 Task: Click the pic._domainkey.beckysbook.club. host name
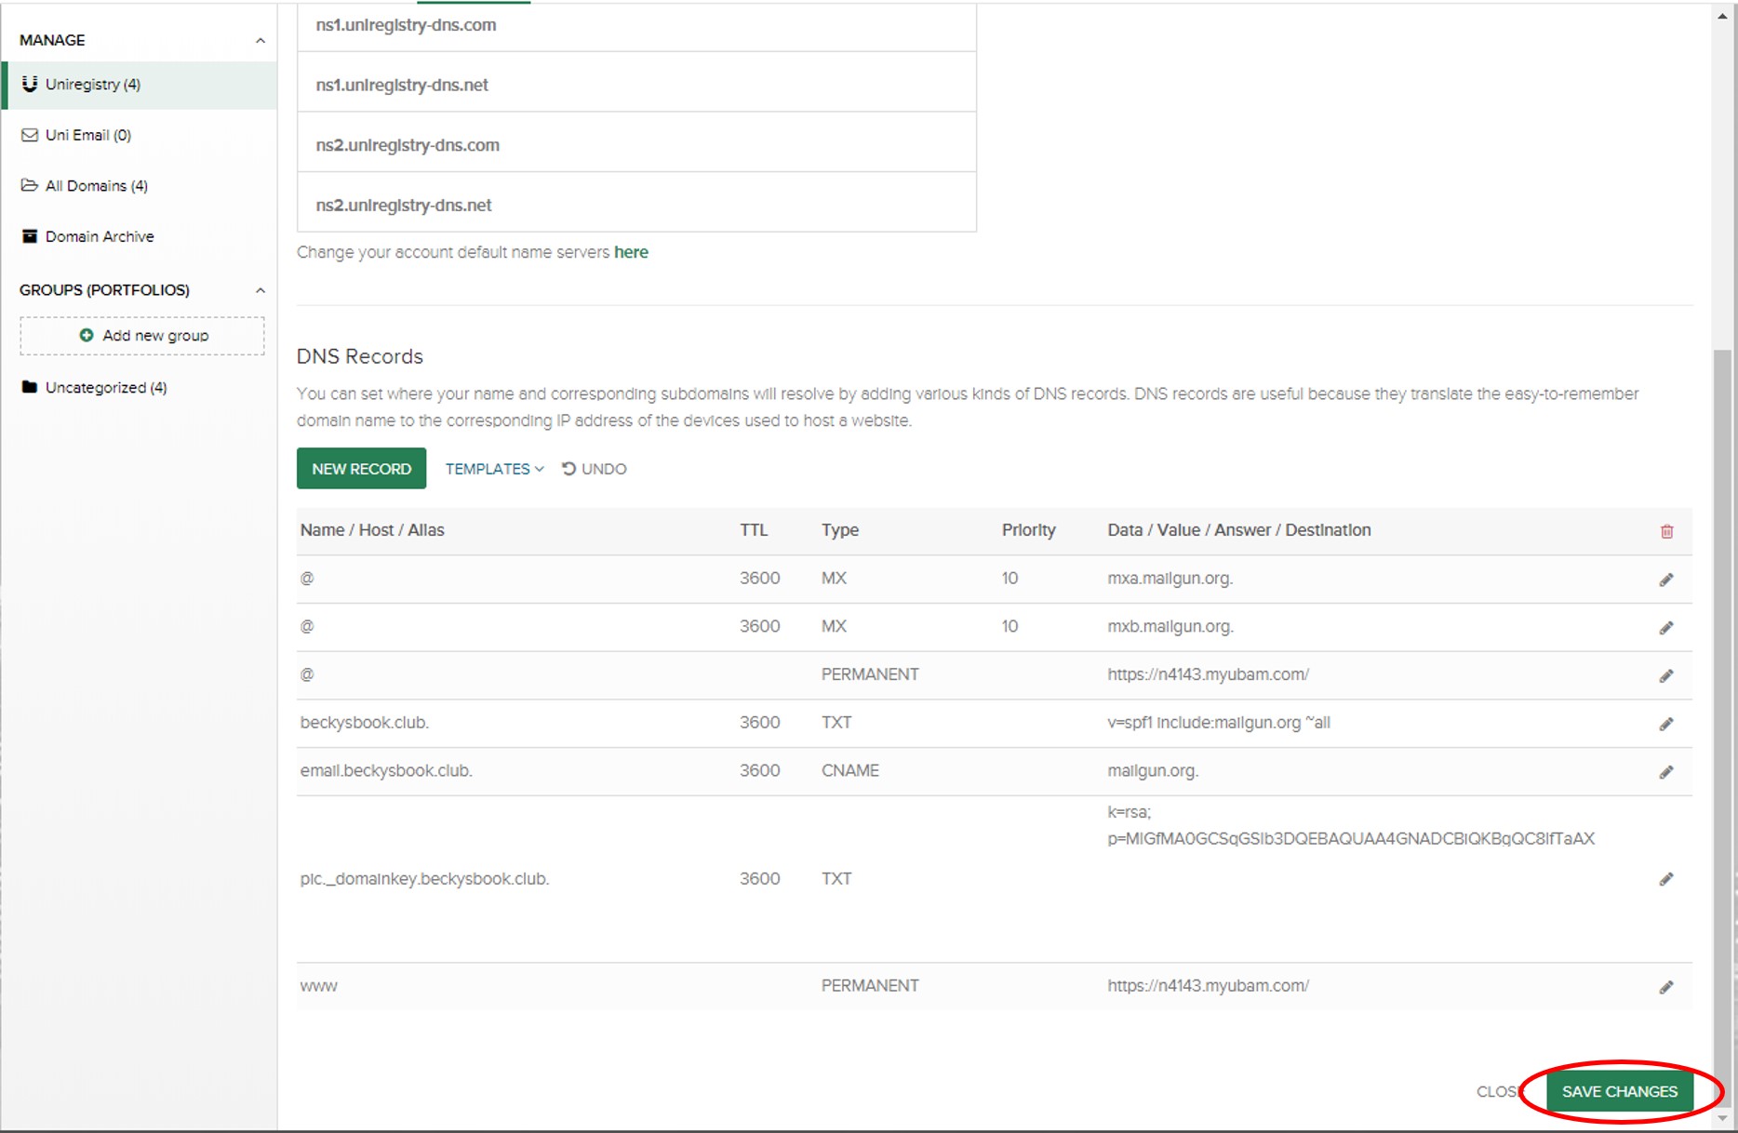point(424,879)
